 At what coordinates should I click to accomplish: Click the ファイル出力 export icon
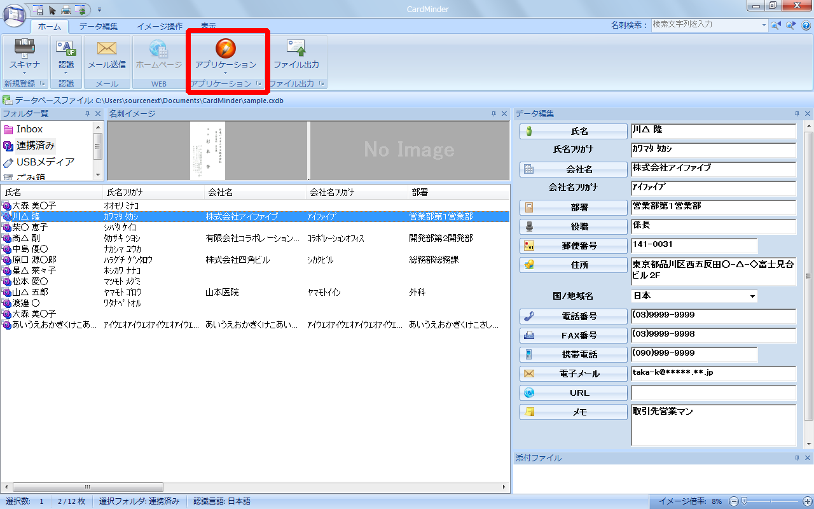tap(296, 48)
